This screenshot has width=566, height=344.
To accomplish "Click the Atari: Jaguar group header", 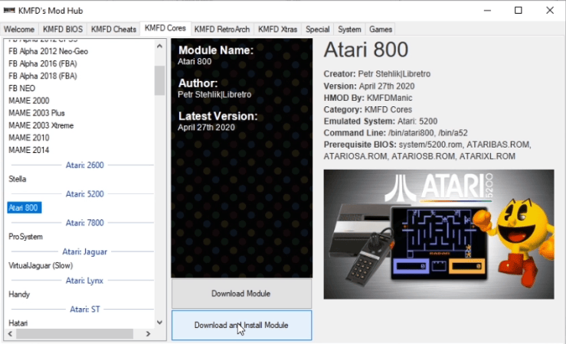I will 84,252.
